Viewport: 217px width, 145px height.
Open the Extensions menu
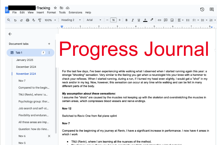click(x=75, y=13)
